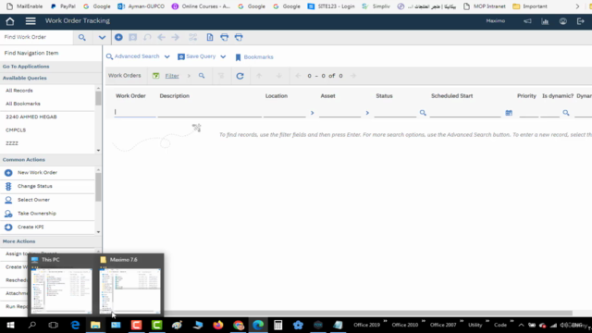
Task: Click the Find Navigation Item field
Action: [51, 53]
